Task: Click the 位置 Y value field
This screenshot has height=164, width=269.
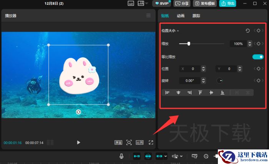Action: (x=226, y=69)
